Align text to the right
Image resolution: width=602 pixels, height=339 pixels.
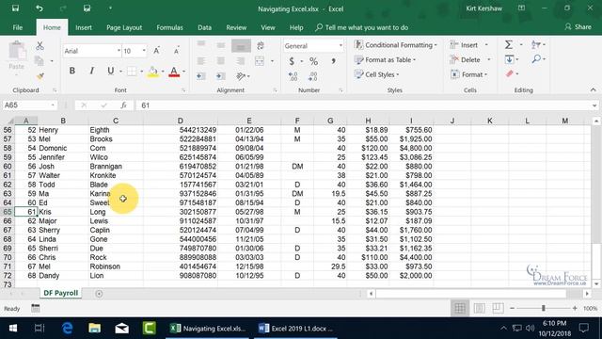(x=241, y=61)
